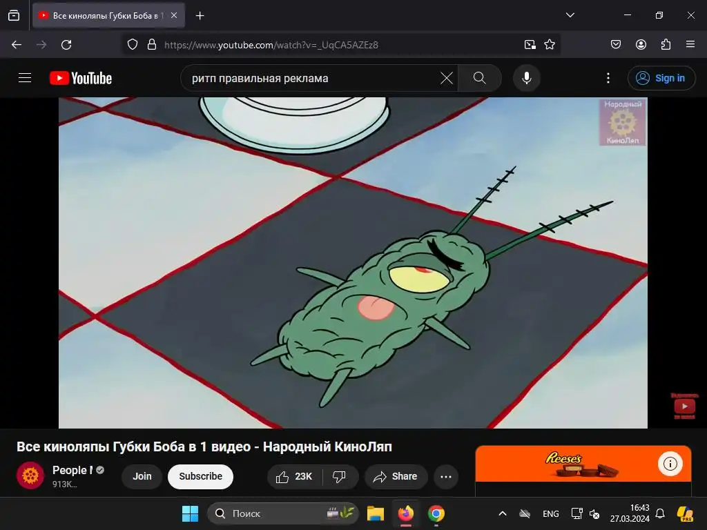The width and height of the screenshot is (707, 530).
Task: Open network and display tray icon
Action: pyautogui.click(x=577, y=513)
